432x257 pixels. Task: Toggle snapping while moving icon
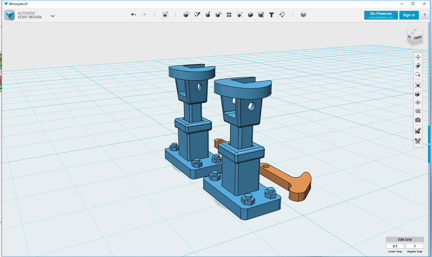[x=418, y=140]
